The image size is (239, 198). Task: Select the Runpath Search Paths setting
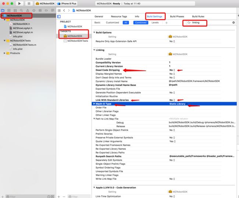point(108,156)
